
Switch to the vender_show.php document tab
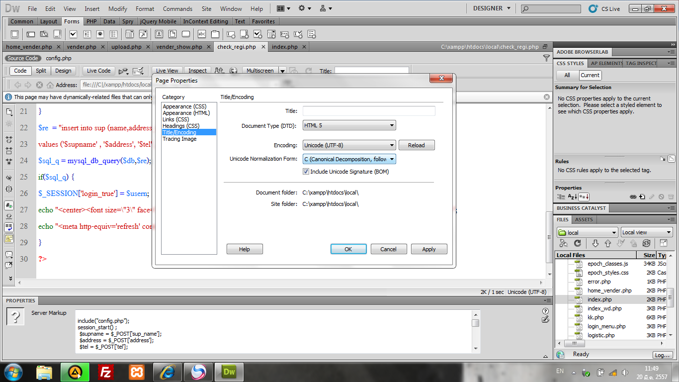coord(179,47)
